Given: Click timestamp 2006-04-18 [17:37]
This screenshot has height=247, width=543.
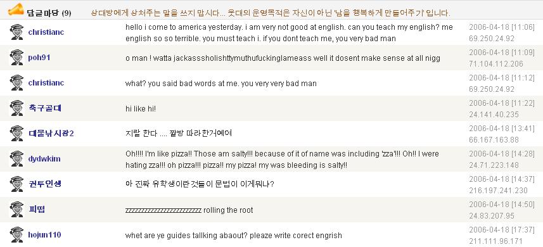Looking at the screenshot, I should pos(502,230).
